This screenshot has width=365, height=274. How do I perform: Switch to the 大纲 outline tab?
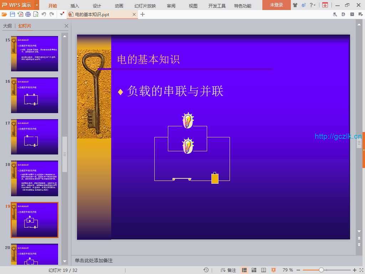coord(7,26)
